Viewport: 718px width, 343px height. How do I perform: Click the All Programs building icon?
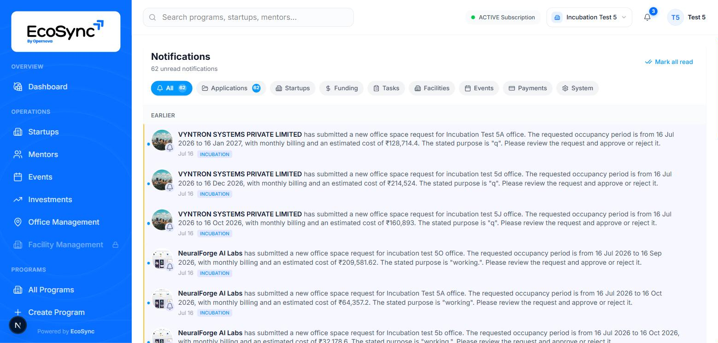(18, 290)
